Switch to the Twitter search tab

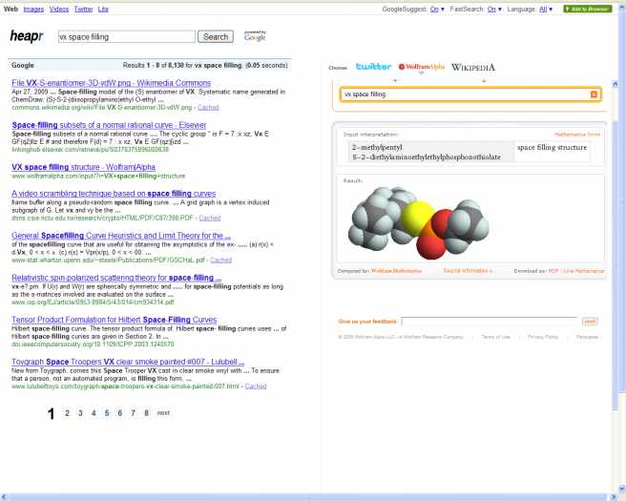(x=83, y=9)
